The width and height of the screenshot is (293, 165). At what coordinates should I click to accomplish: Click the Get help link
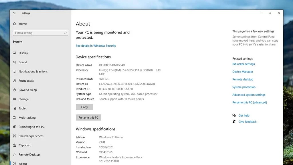(x=244, y=115)
